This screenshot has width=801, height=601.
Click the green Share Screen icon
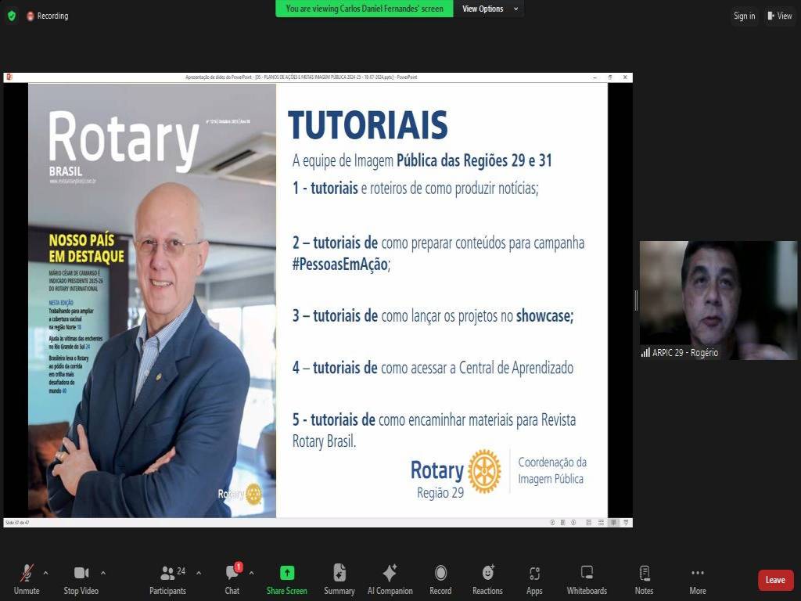(287, 574)
